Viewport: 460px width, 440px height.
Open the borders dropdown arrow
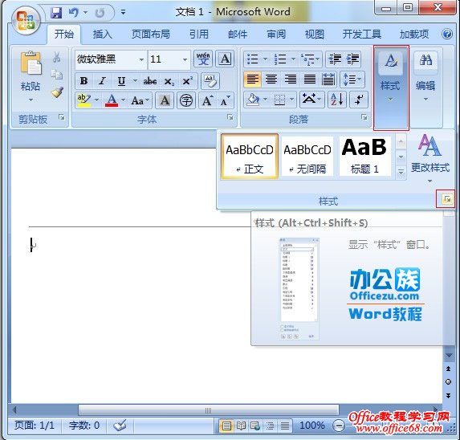point(292,100)
